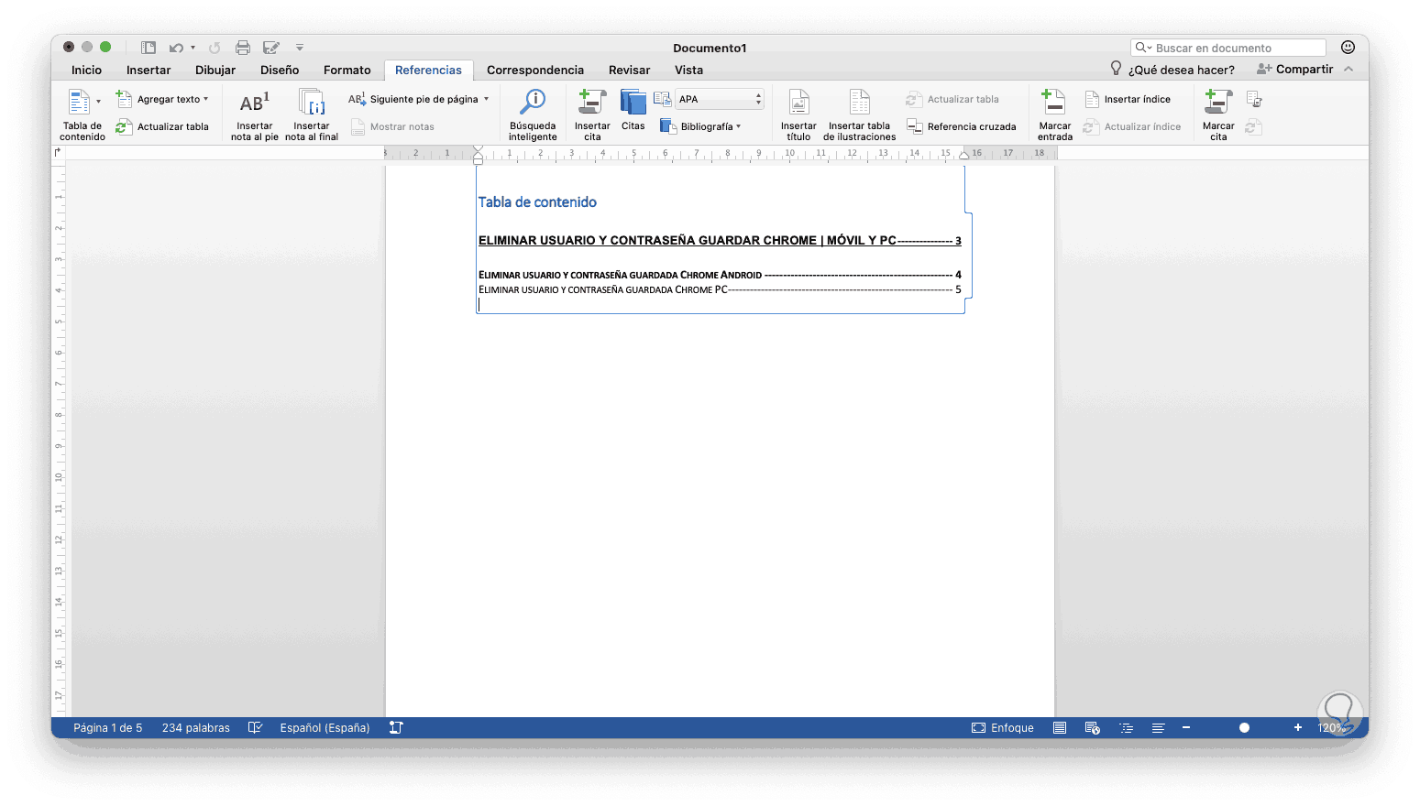Switch to the Dibujar tab
This screenshot has height=806, width=1420.
[x=215, y=71]
